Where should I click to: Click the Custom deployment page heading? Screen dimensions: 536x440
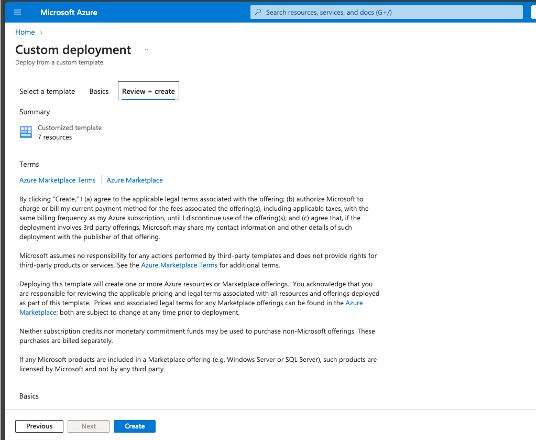click(x=73, y=50)
